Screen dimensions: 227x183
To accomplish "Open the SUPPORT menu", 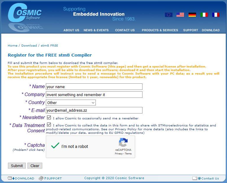I will 191,30.
